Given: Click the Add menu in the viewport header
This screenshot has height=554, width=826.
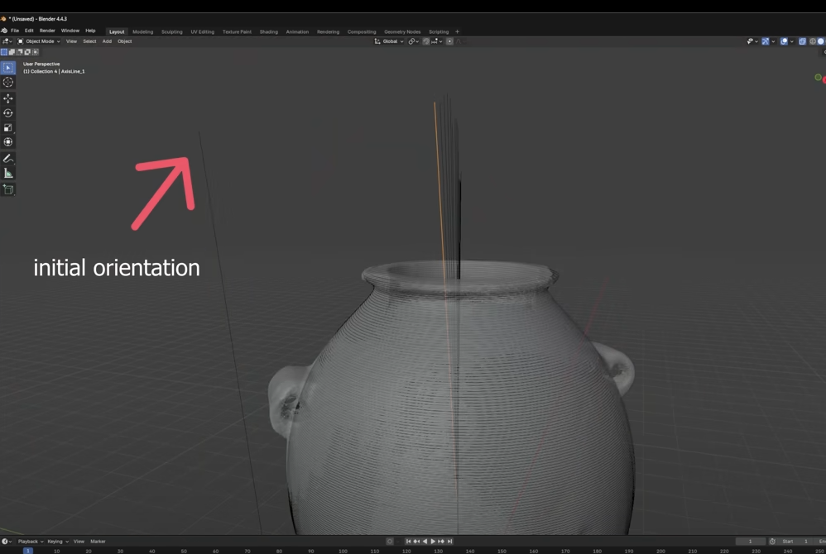Looking at the screenshot, I should click(x=107, y=41).
